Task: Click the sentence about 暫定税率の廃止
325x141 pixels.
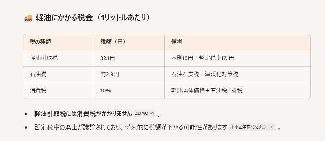Action: (x=130, y=127)
